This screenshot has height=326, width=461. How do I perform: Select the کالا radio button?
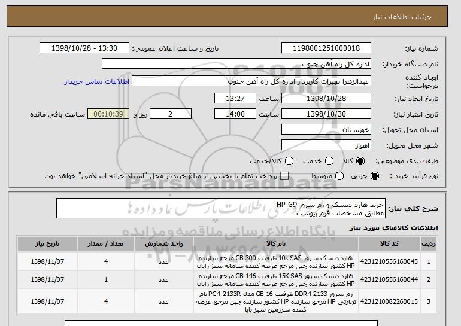click(360, 161)
